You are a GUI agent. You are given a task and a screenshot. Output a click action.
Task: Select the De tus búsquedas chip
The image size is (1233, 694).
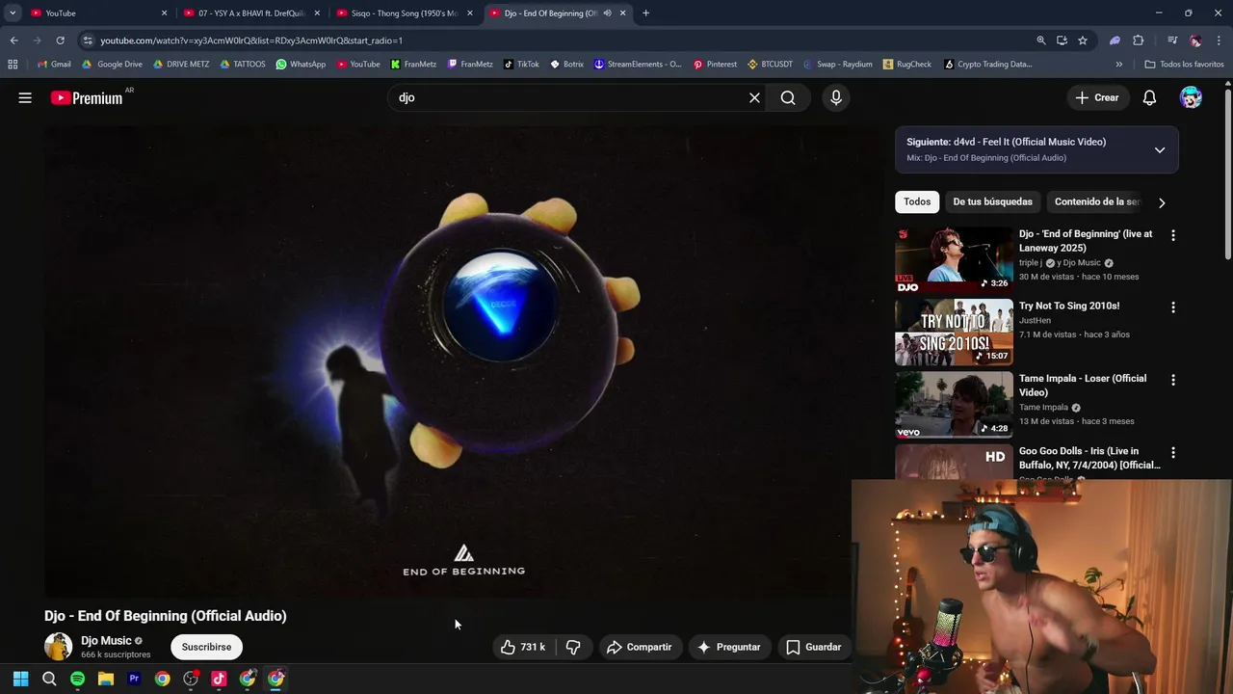(x=992, y=201)
